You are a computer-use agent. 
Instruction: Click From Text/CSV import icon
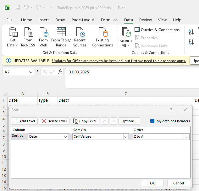(28, 33)
